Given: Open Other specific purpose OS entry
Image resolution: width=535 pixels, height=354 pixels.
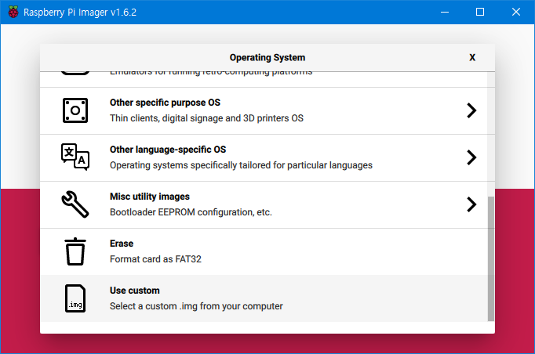Looking at the screenshot, I should [x=264, y=110].
